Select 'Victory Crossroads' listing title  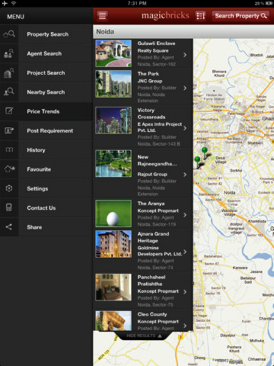[152, 113]
